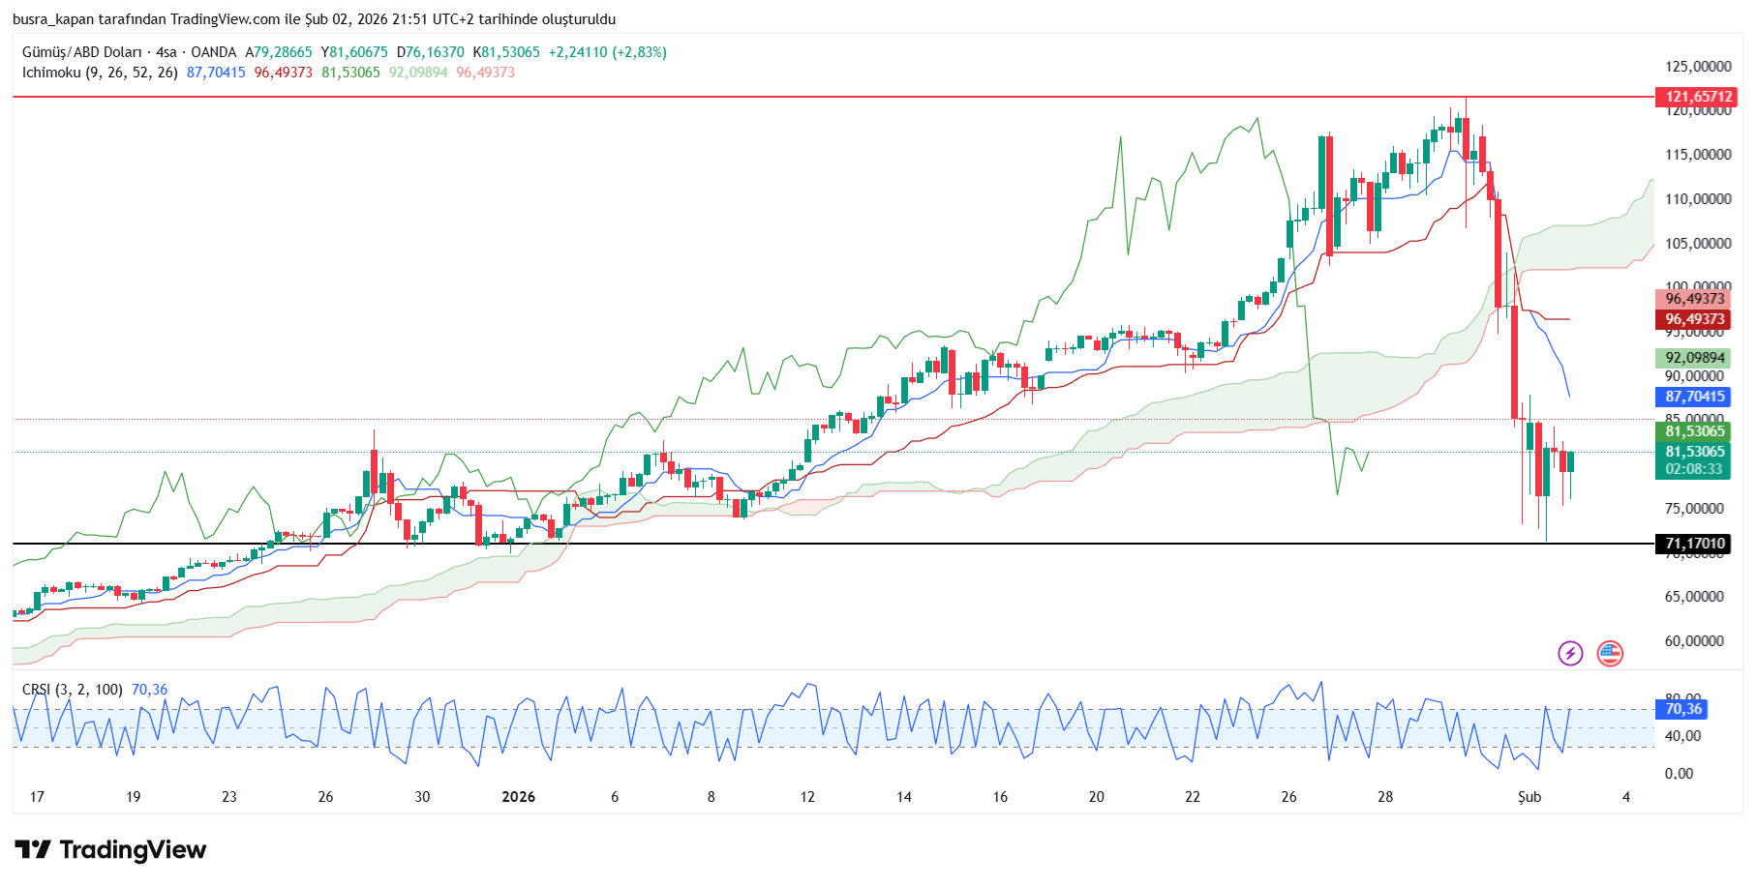Select the Ichimoku (9, 26, 52, 26) indicator legend
The height and width of the screenshot is (886, 1756).
pyautogui.click(x=100, y=73)
